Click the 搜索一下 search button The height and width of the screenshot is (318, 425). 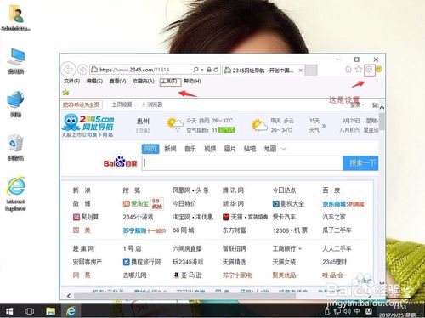click(x=360, y=163)
